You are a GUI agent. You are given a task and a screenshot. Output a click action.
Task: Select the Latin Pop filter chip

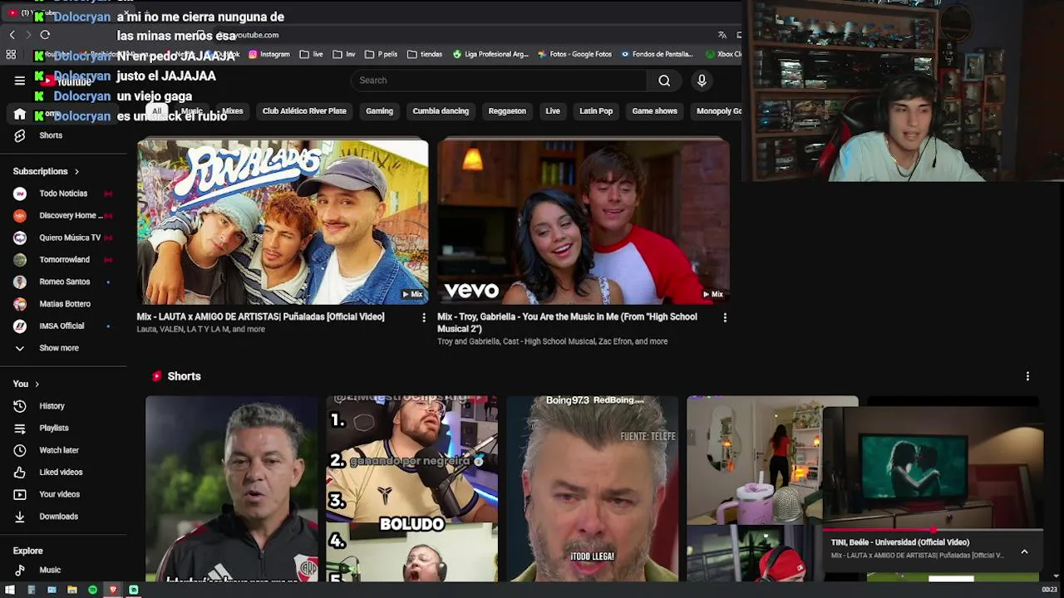click(596, 111)
